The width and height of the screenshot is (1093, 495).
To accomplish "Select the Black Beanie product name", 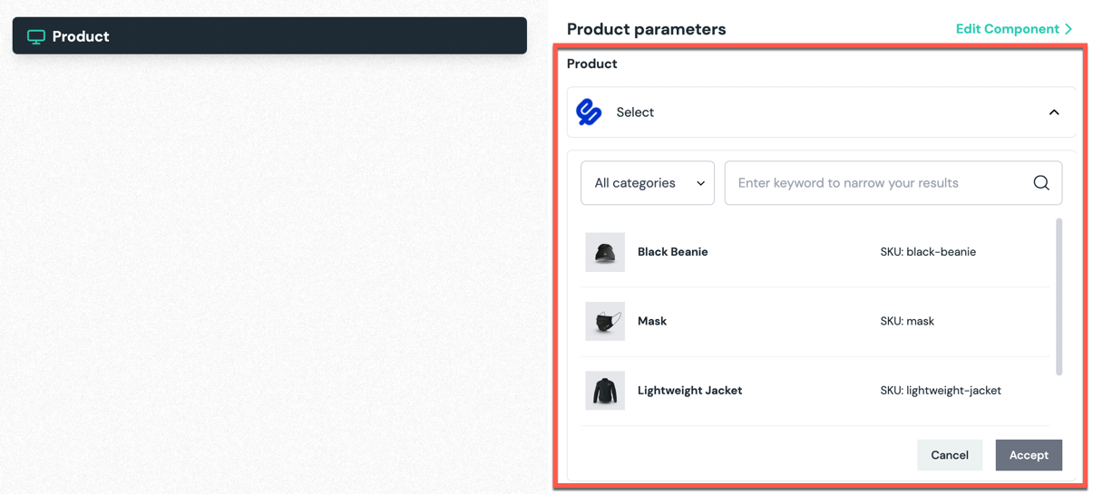I will (672, 252).
